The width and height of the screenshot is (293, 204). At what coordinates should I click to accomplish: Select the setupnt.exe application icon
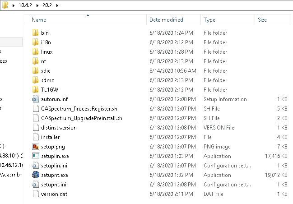click(36, 175)
